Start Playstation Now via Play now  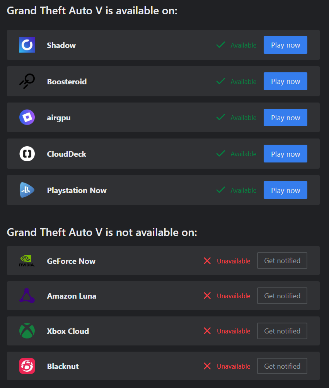click(285, 190)
